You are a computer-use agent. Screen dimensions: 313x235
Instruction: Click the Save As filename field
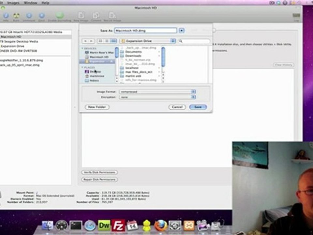tap(145, 31)
